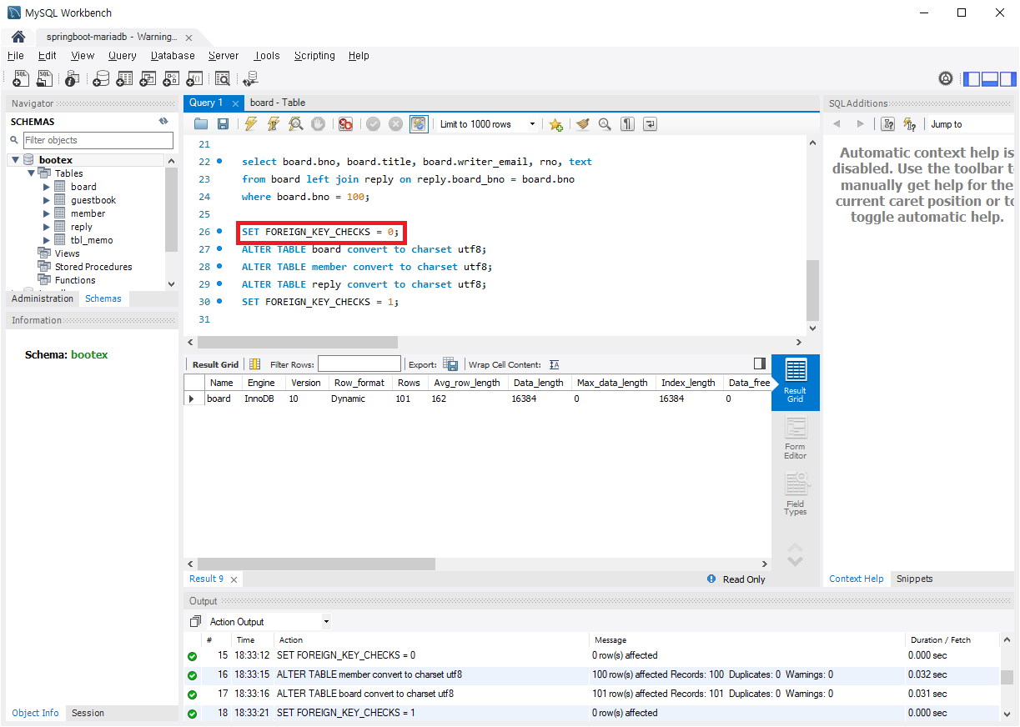Select Views folder in schema tree

pos(67,253)
